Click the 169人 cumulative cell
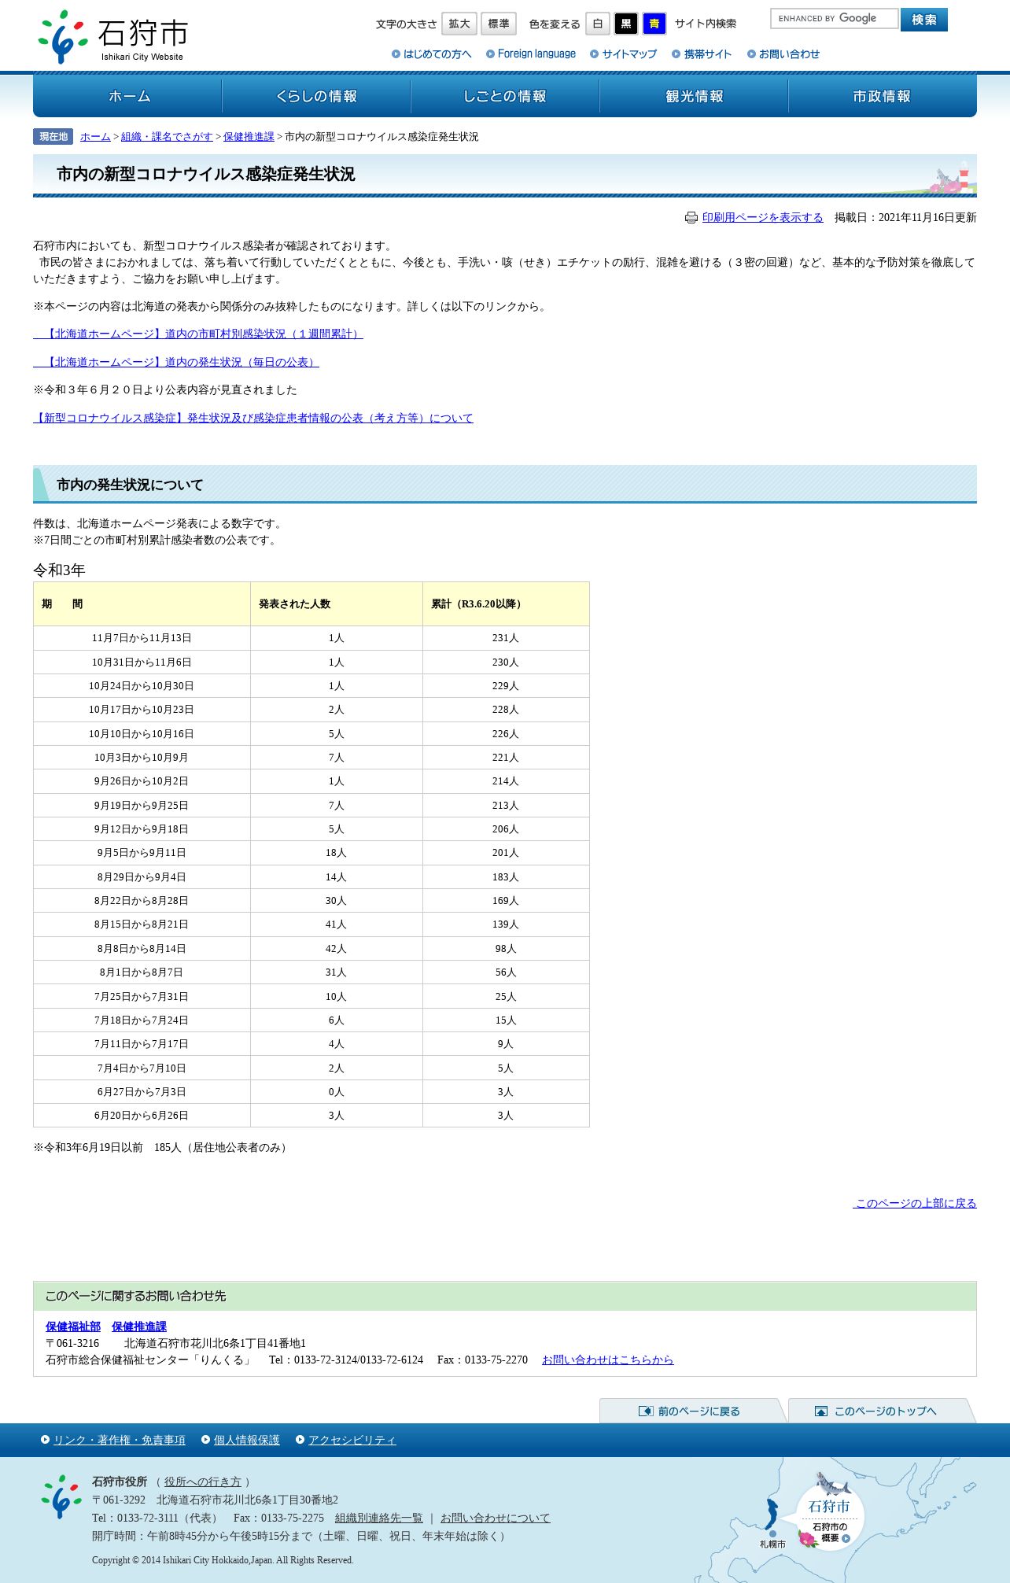 pos(506,901)
